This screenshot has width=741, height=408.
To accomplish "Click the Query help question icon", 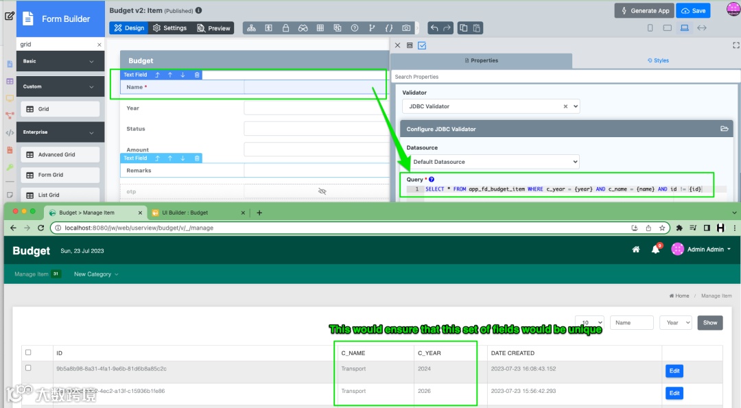I will 432,180.
